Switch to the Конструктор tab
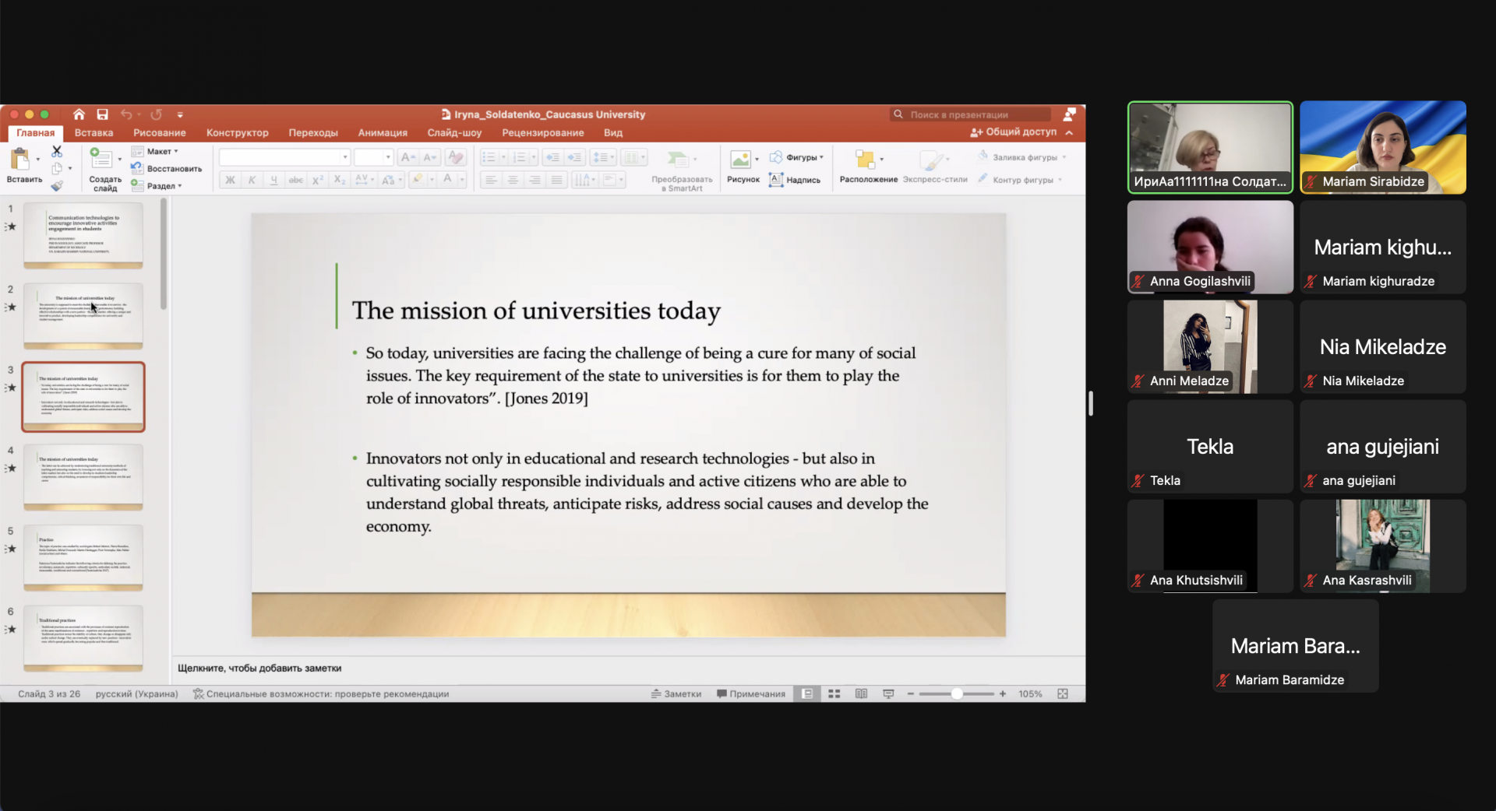Viewport: 1496px width, 811px height. tap(237, 133)
